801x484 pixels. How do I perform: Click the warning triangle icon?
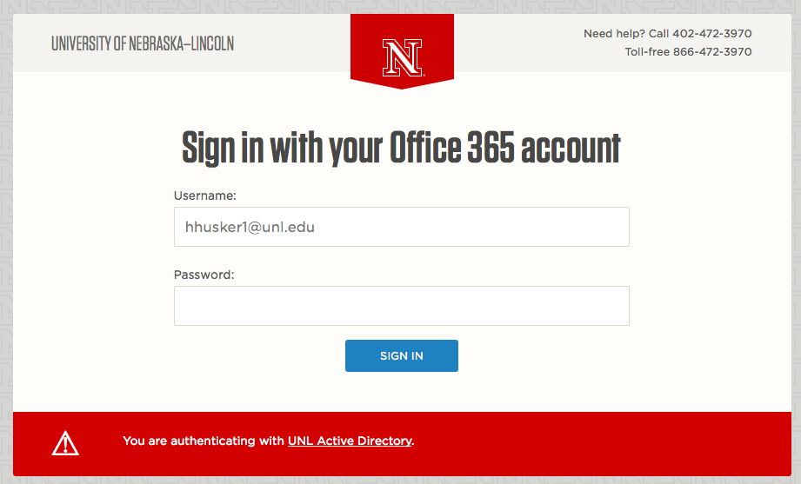[x=65, y=442]
